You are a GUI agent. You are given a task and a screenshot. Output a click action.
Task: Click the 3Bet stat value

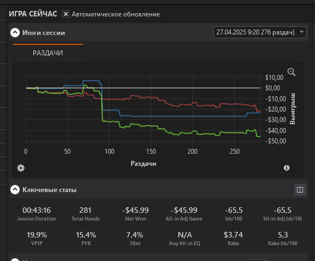[x=135, y=235]
